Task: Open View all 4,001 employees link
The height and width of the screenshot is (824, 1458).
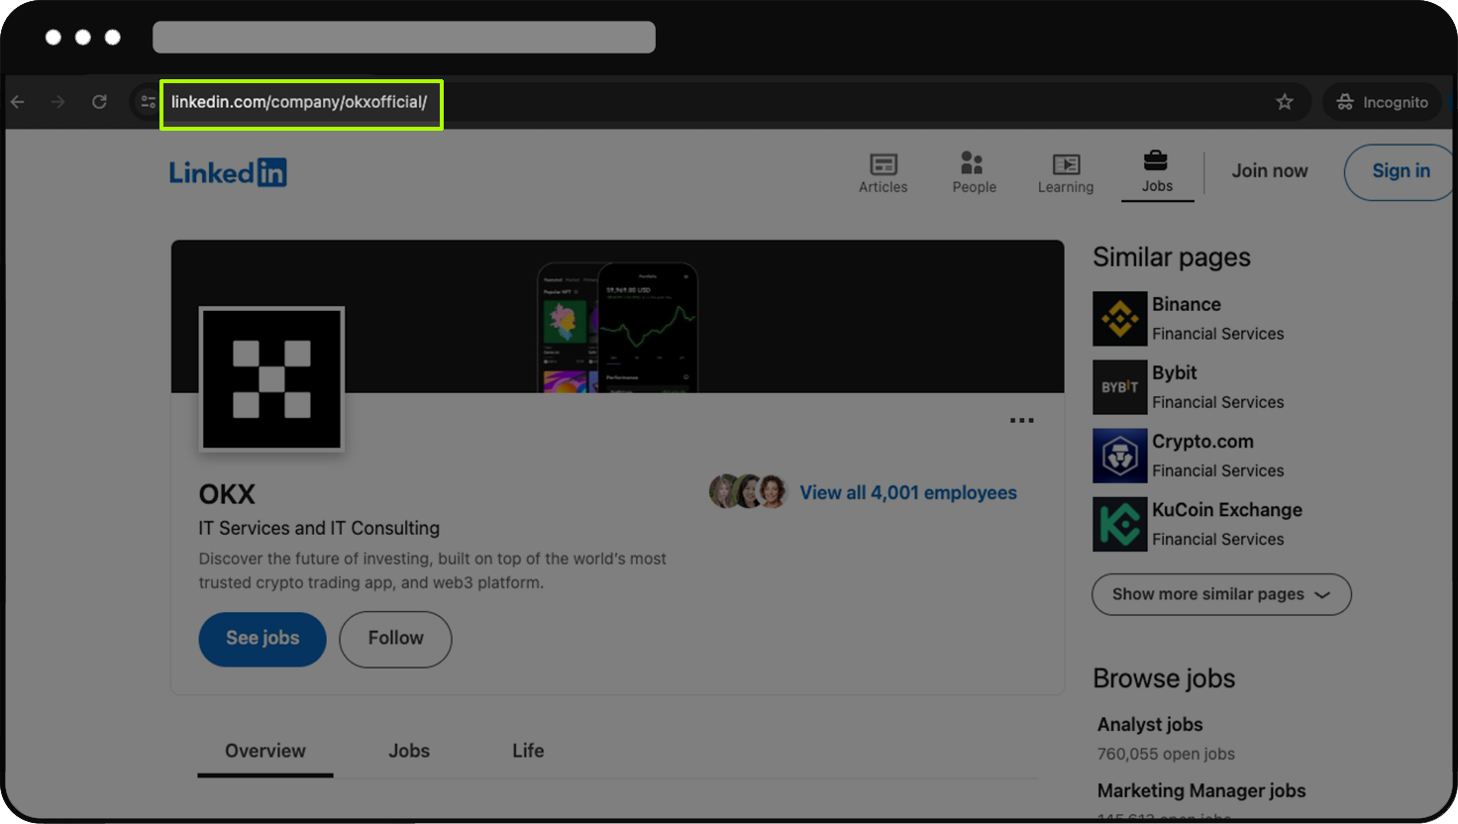Action: tap(907, 493)
